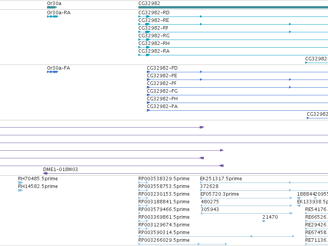Select protein CG32982-PG
The height and width of the screenshot is (246, 328).
[162, 91]
